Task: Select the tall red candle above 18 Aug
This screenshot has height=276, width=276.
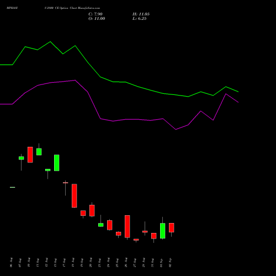Action: pyautogui.click(x=75, y=195)
